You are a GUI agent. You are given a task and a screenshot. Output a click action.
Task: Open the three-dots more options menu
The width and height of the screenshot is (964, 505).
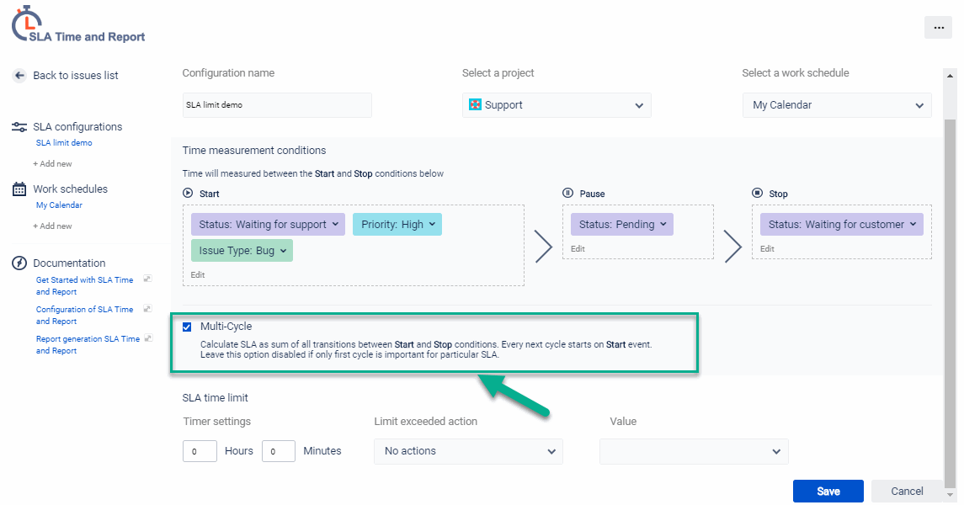tap(938, 28)
